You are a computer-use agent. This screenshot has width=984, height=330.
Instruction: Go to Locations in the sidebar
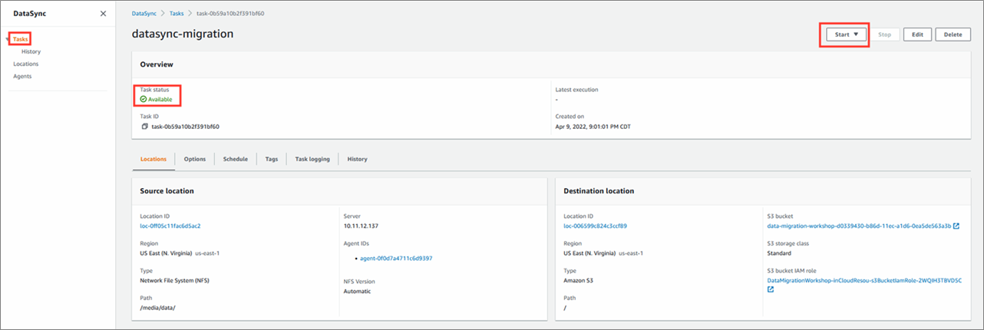tap(25, 64)
